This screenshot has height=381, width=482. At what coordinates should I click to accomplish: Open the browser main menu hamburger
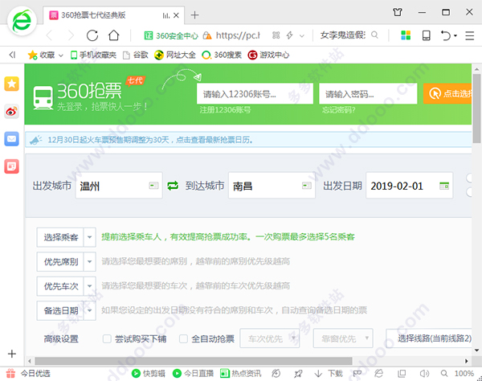(x=470, y=35)
